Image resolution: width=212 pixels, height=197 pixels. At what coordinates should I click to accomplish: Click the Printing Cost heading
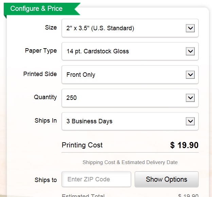coord(82,145)
